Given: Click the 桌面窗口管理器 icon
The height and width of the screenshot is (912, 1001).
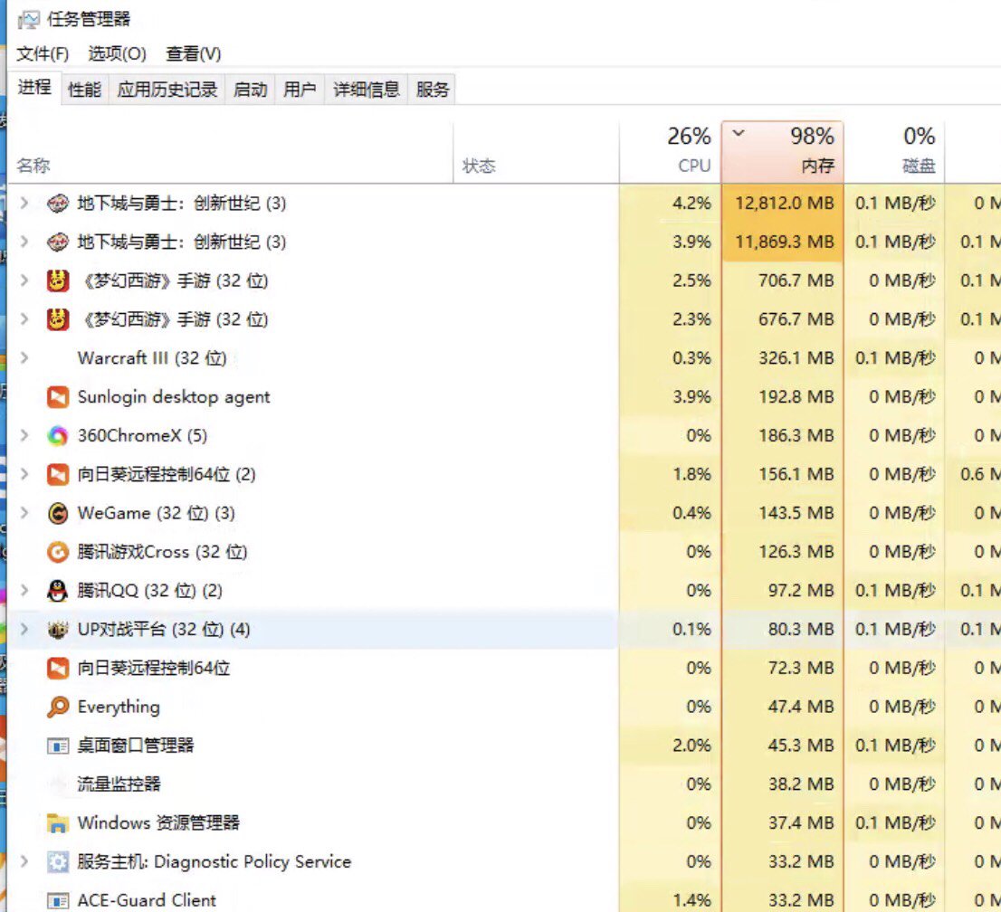Looking at the screenshot, I should pyautogui.click(x=57, y=746).
